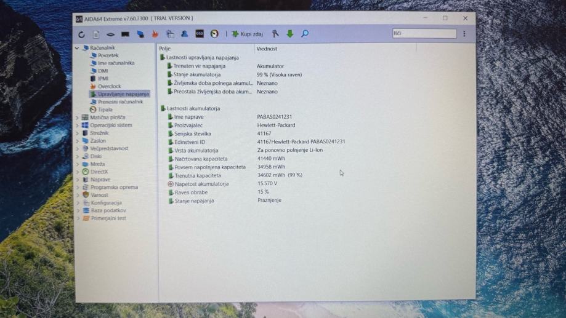Click the hammer tools icon
Screen dimensions: 566x318
coord(275,34)
